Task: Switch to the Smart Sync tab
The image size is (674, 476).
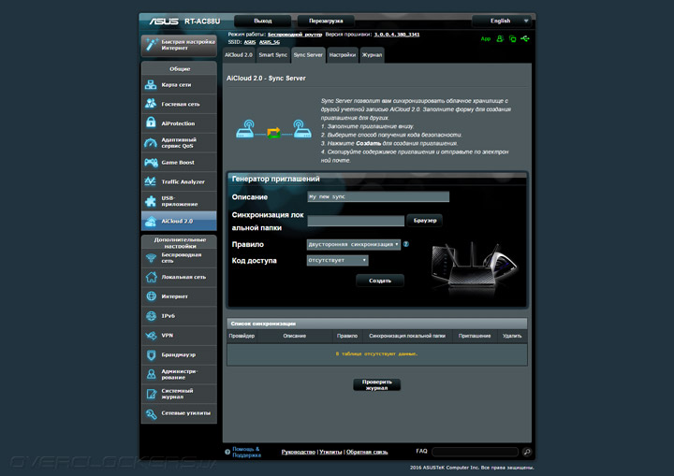Action: pos(272,55)
